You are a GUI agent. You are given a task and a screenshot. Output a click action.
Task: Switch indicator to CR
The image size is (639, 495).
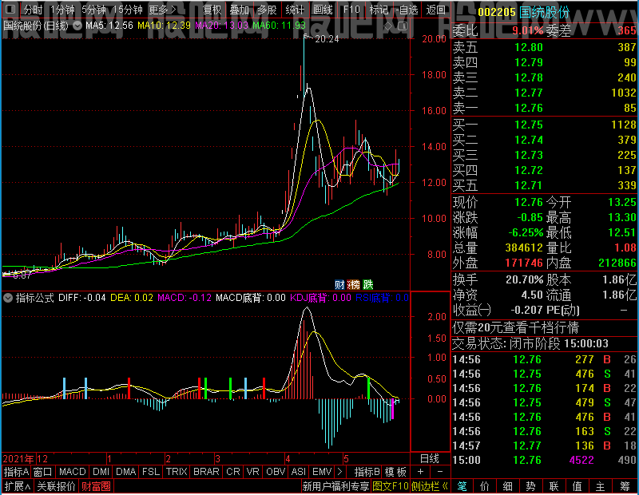pos(233,472)
